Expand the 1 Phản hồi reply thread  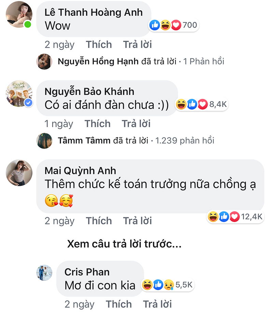pyautogui.click(x=204, y=61)
